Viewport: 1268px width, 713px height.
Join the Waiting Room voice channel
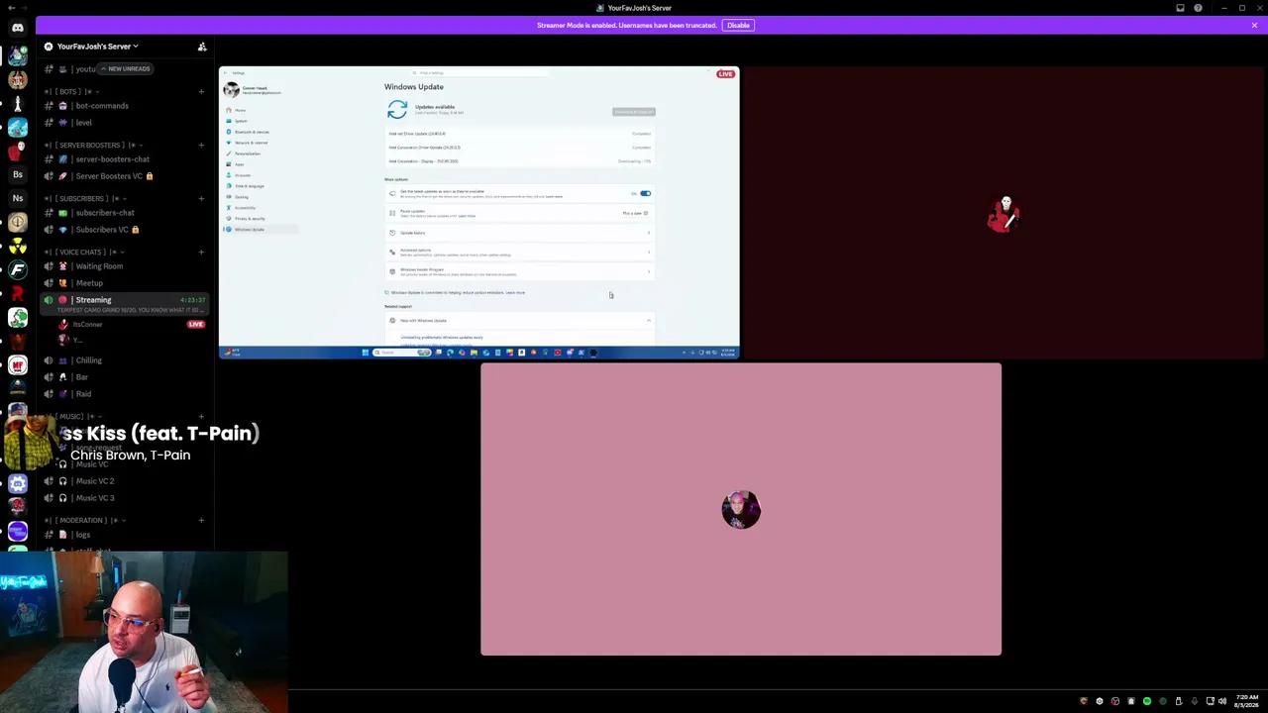125,266
